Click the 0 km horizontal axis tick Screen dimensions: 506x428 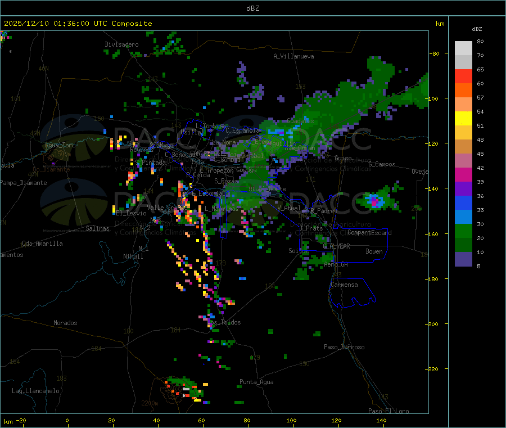click(x=67, y=421)
